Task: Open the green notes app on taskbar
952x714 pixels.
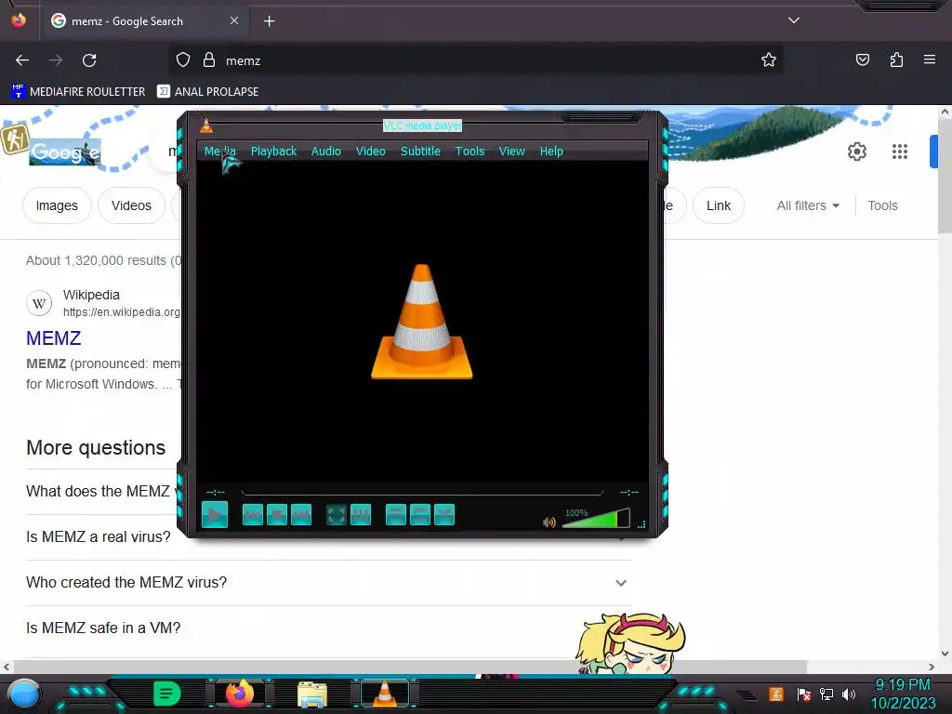Action: 167,694
